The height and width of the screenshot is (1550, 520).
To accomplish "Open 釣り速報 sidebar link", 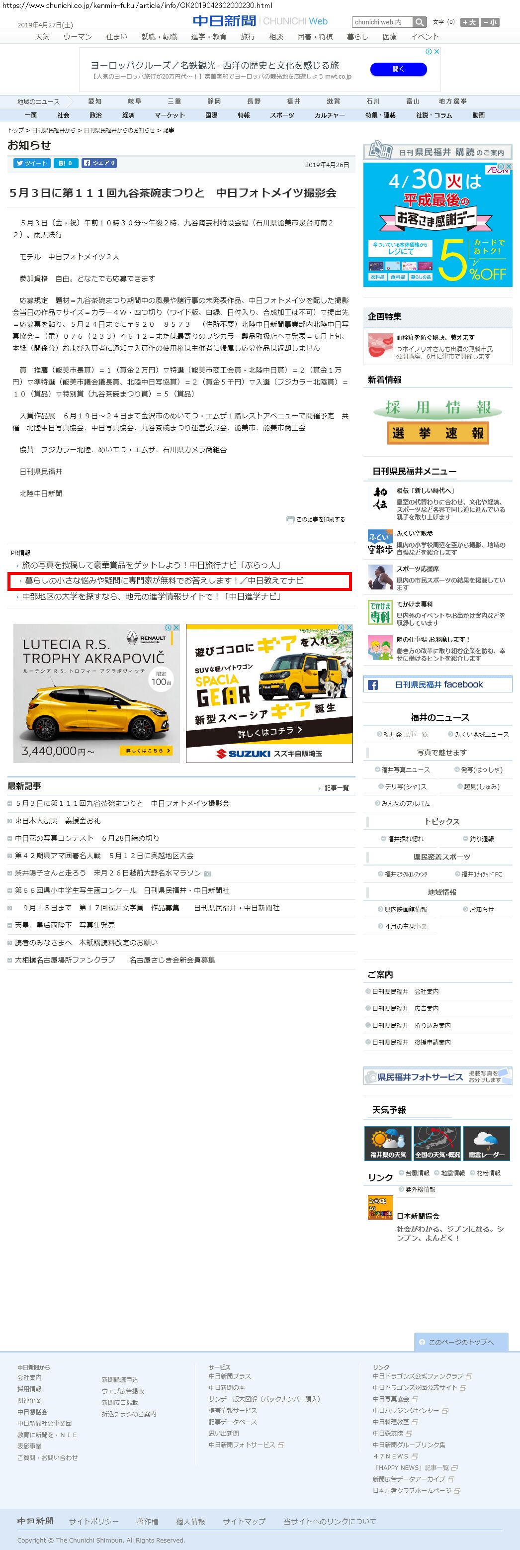I will (x=482, y=839).
